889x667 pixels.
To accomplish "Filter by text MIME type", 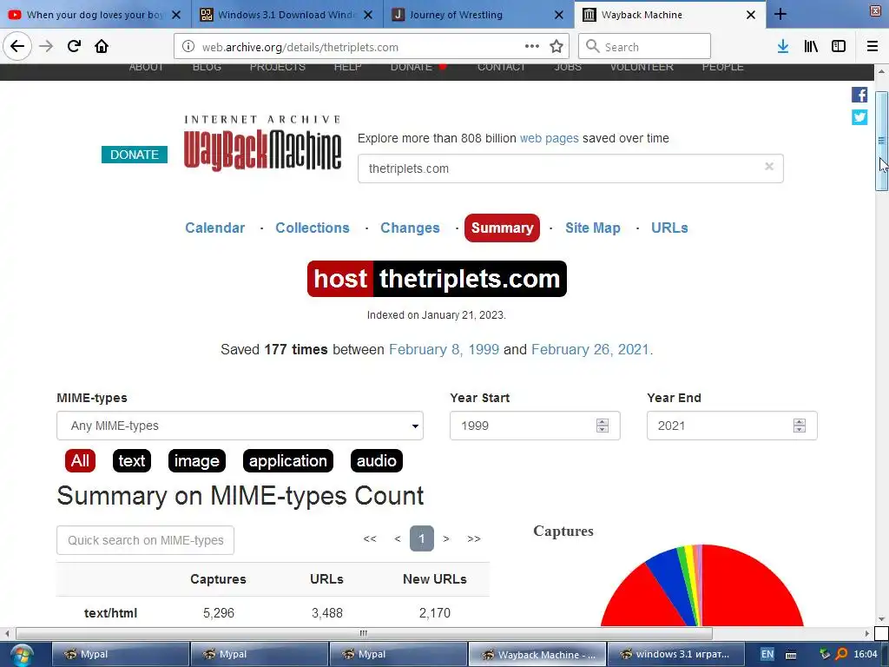I will 132,460.
